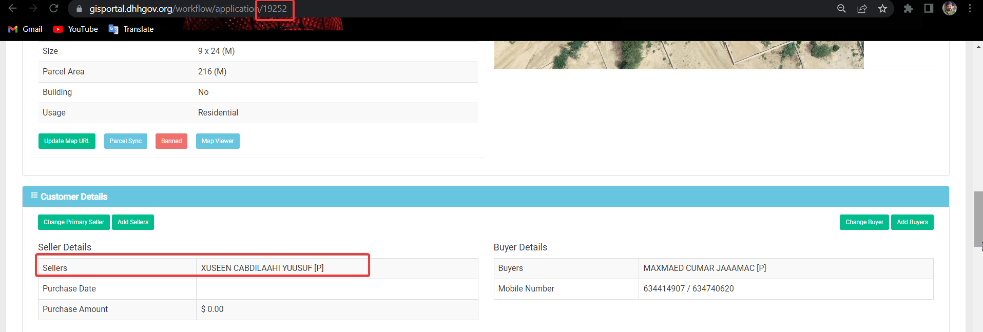
Task: Click the Mobile Number label
Action: click(526, 288)
